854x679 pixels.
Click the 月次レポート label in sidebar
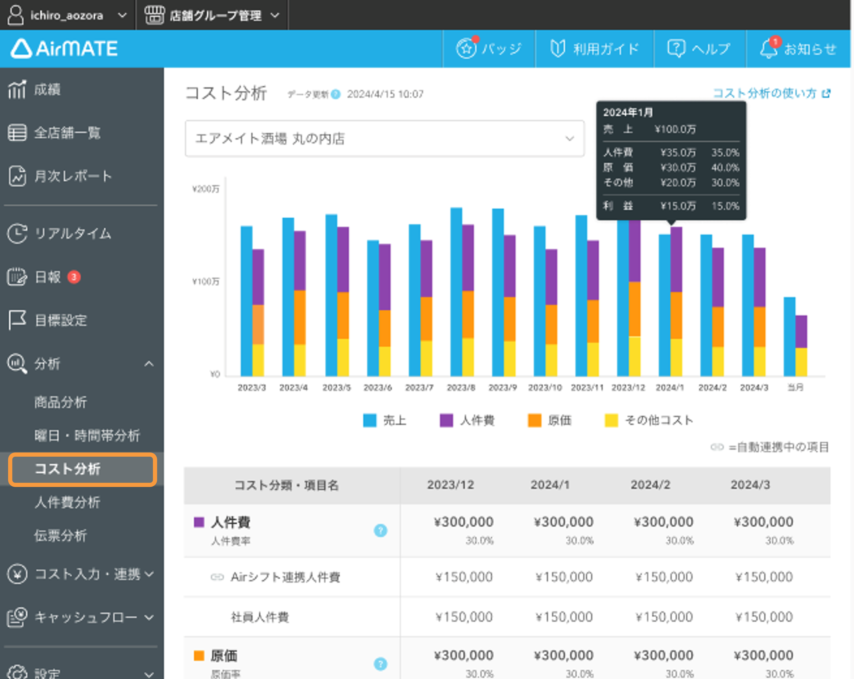pos(73,176)
